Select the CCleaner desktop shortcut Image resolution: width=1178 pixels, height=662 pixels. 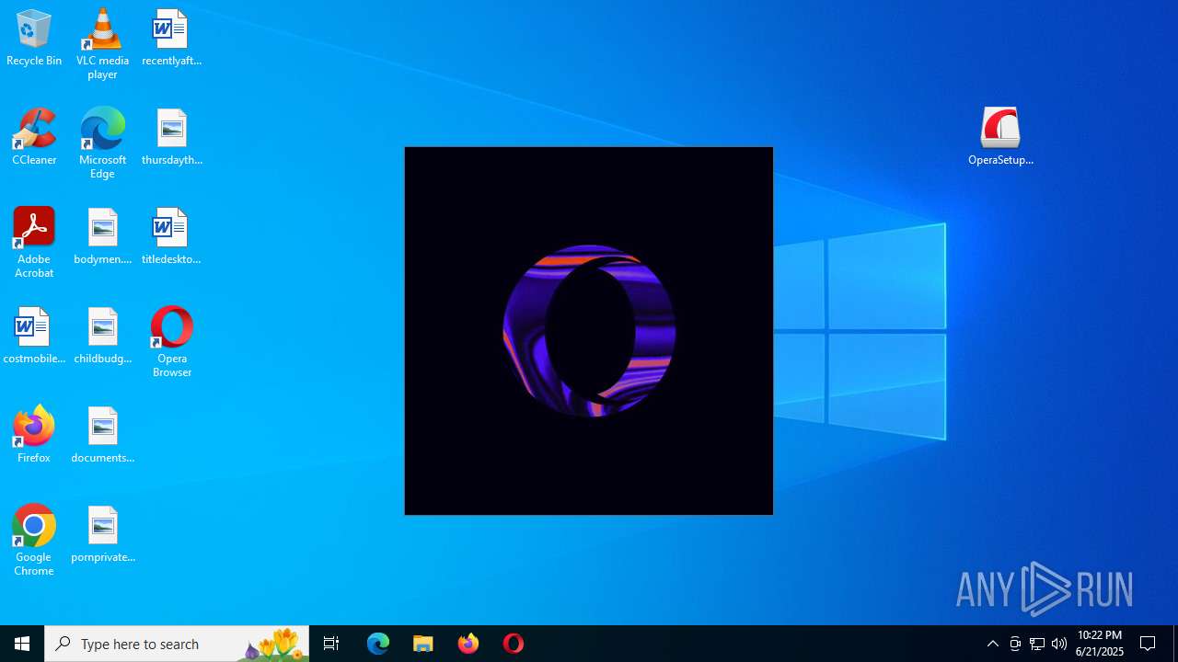(x=34, y=138)
